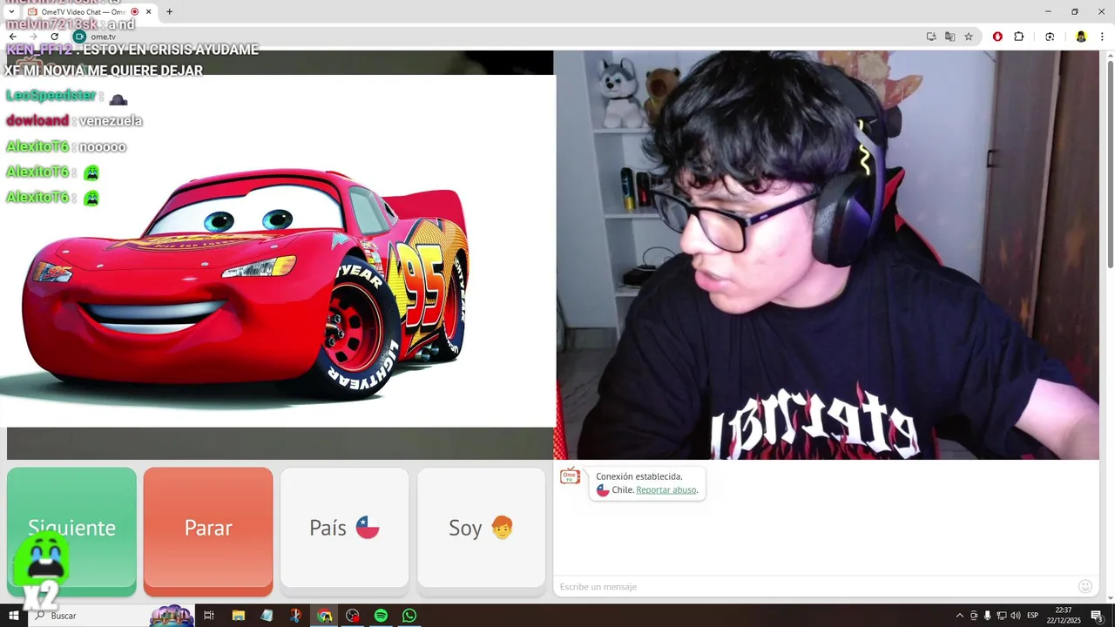Click the red Opera-style extension icon
The image size is (1115, 627).
[x=997, y=37]
